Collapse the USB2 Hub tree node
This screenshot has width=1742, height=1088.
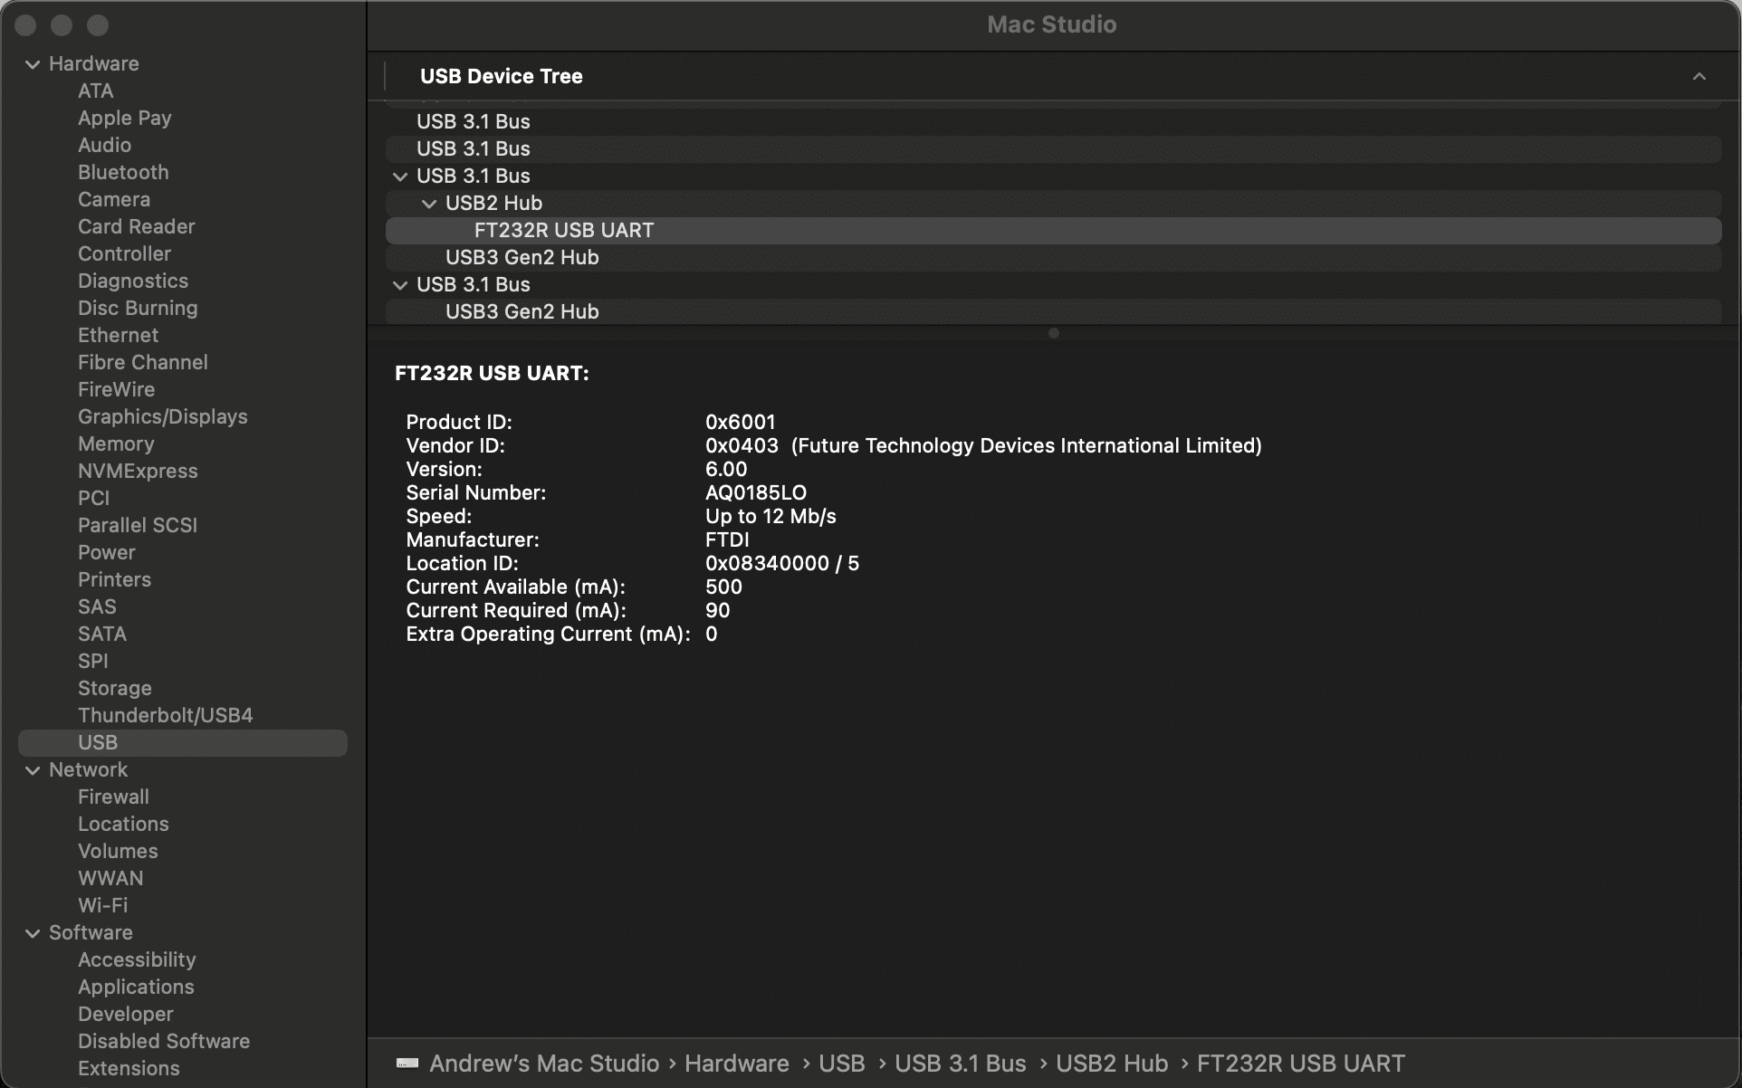[429, 204]
